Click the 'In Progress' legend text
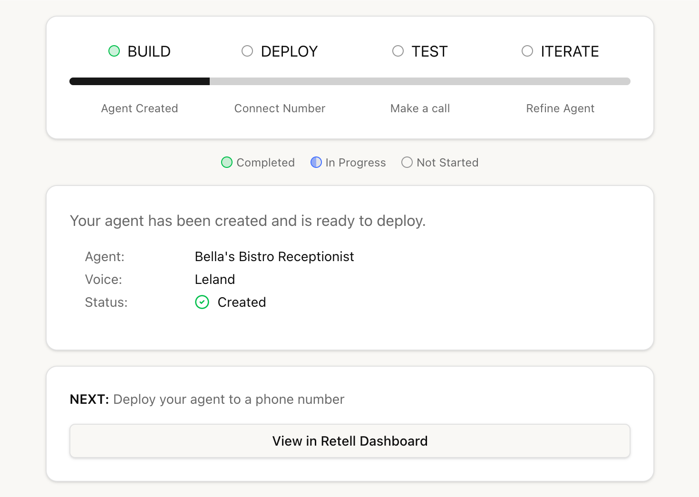This screenshot has width=699, height=497. [355, 163]
